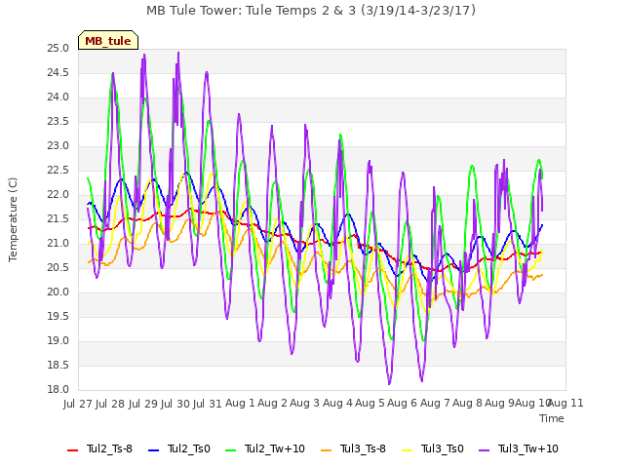Select the Tul3_Ts-8 legend label
The image size is (624, 468).
click(x=363, y=448)
